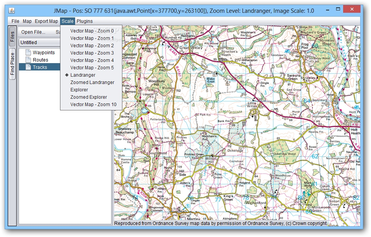Viewport: 371px width, 237px height.
Task: Open the Plugins menu
Action: [85, 21]
